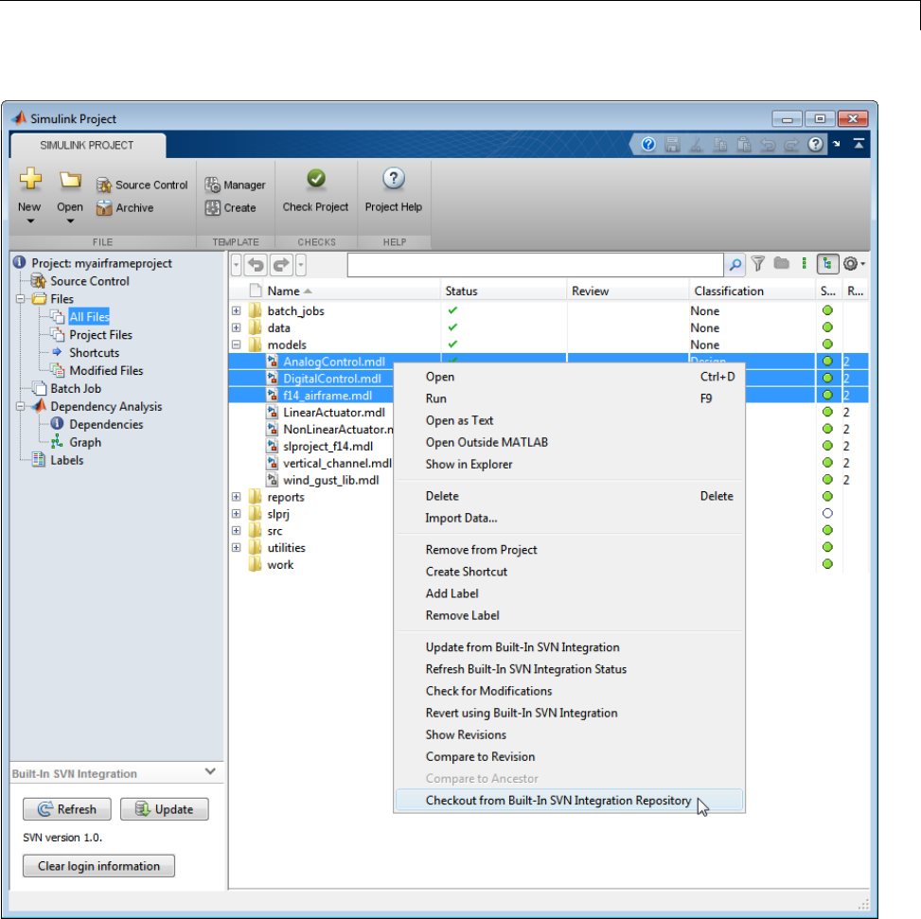This screenshot has height=919, width=921.
Task: Click the white help icon in quick access bar
Action: [x=815, y=145]
